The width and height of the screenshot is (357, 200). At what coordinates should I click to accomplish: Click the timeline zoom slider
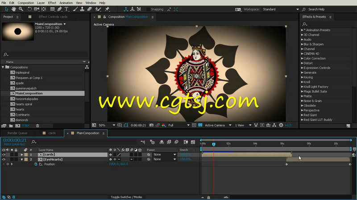point(208,197)
